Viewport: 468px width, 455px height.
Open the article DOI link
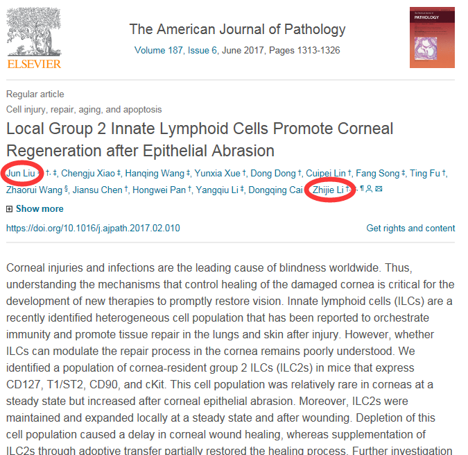pyautogui.click(x=93, y=229)
